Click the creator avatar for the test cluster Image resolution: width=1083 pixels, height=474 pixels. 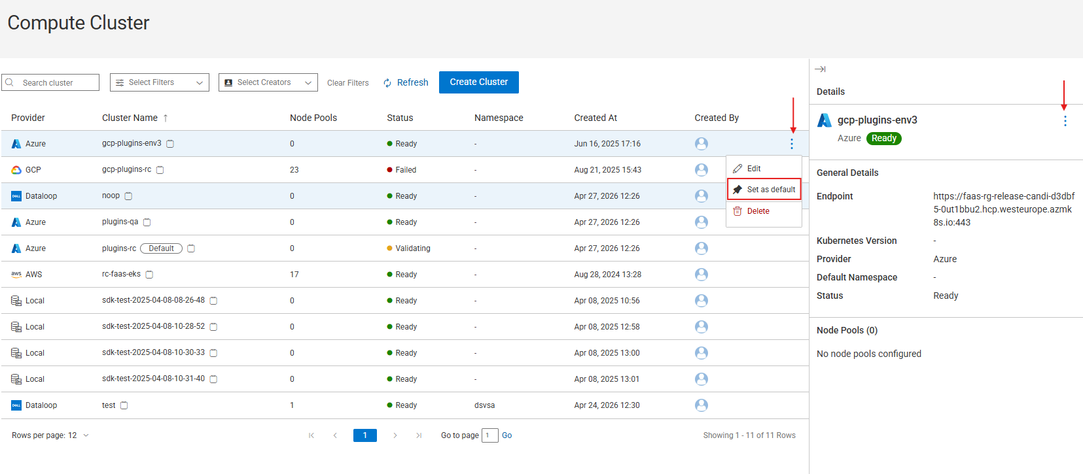pos(701,405)
